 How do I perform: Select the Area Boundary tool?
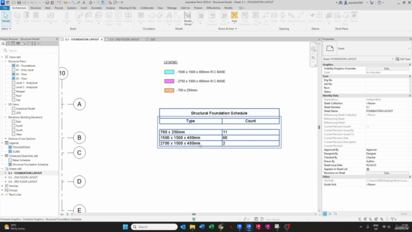245,18
